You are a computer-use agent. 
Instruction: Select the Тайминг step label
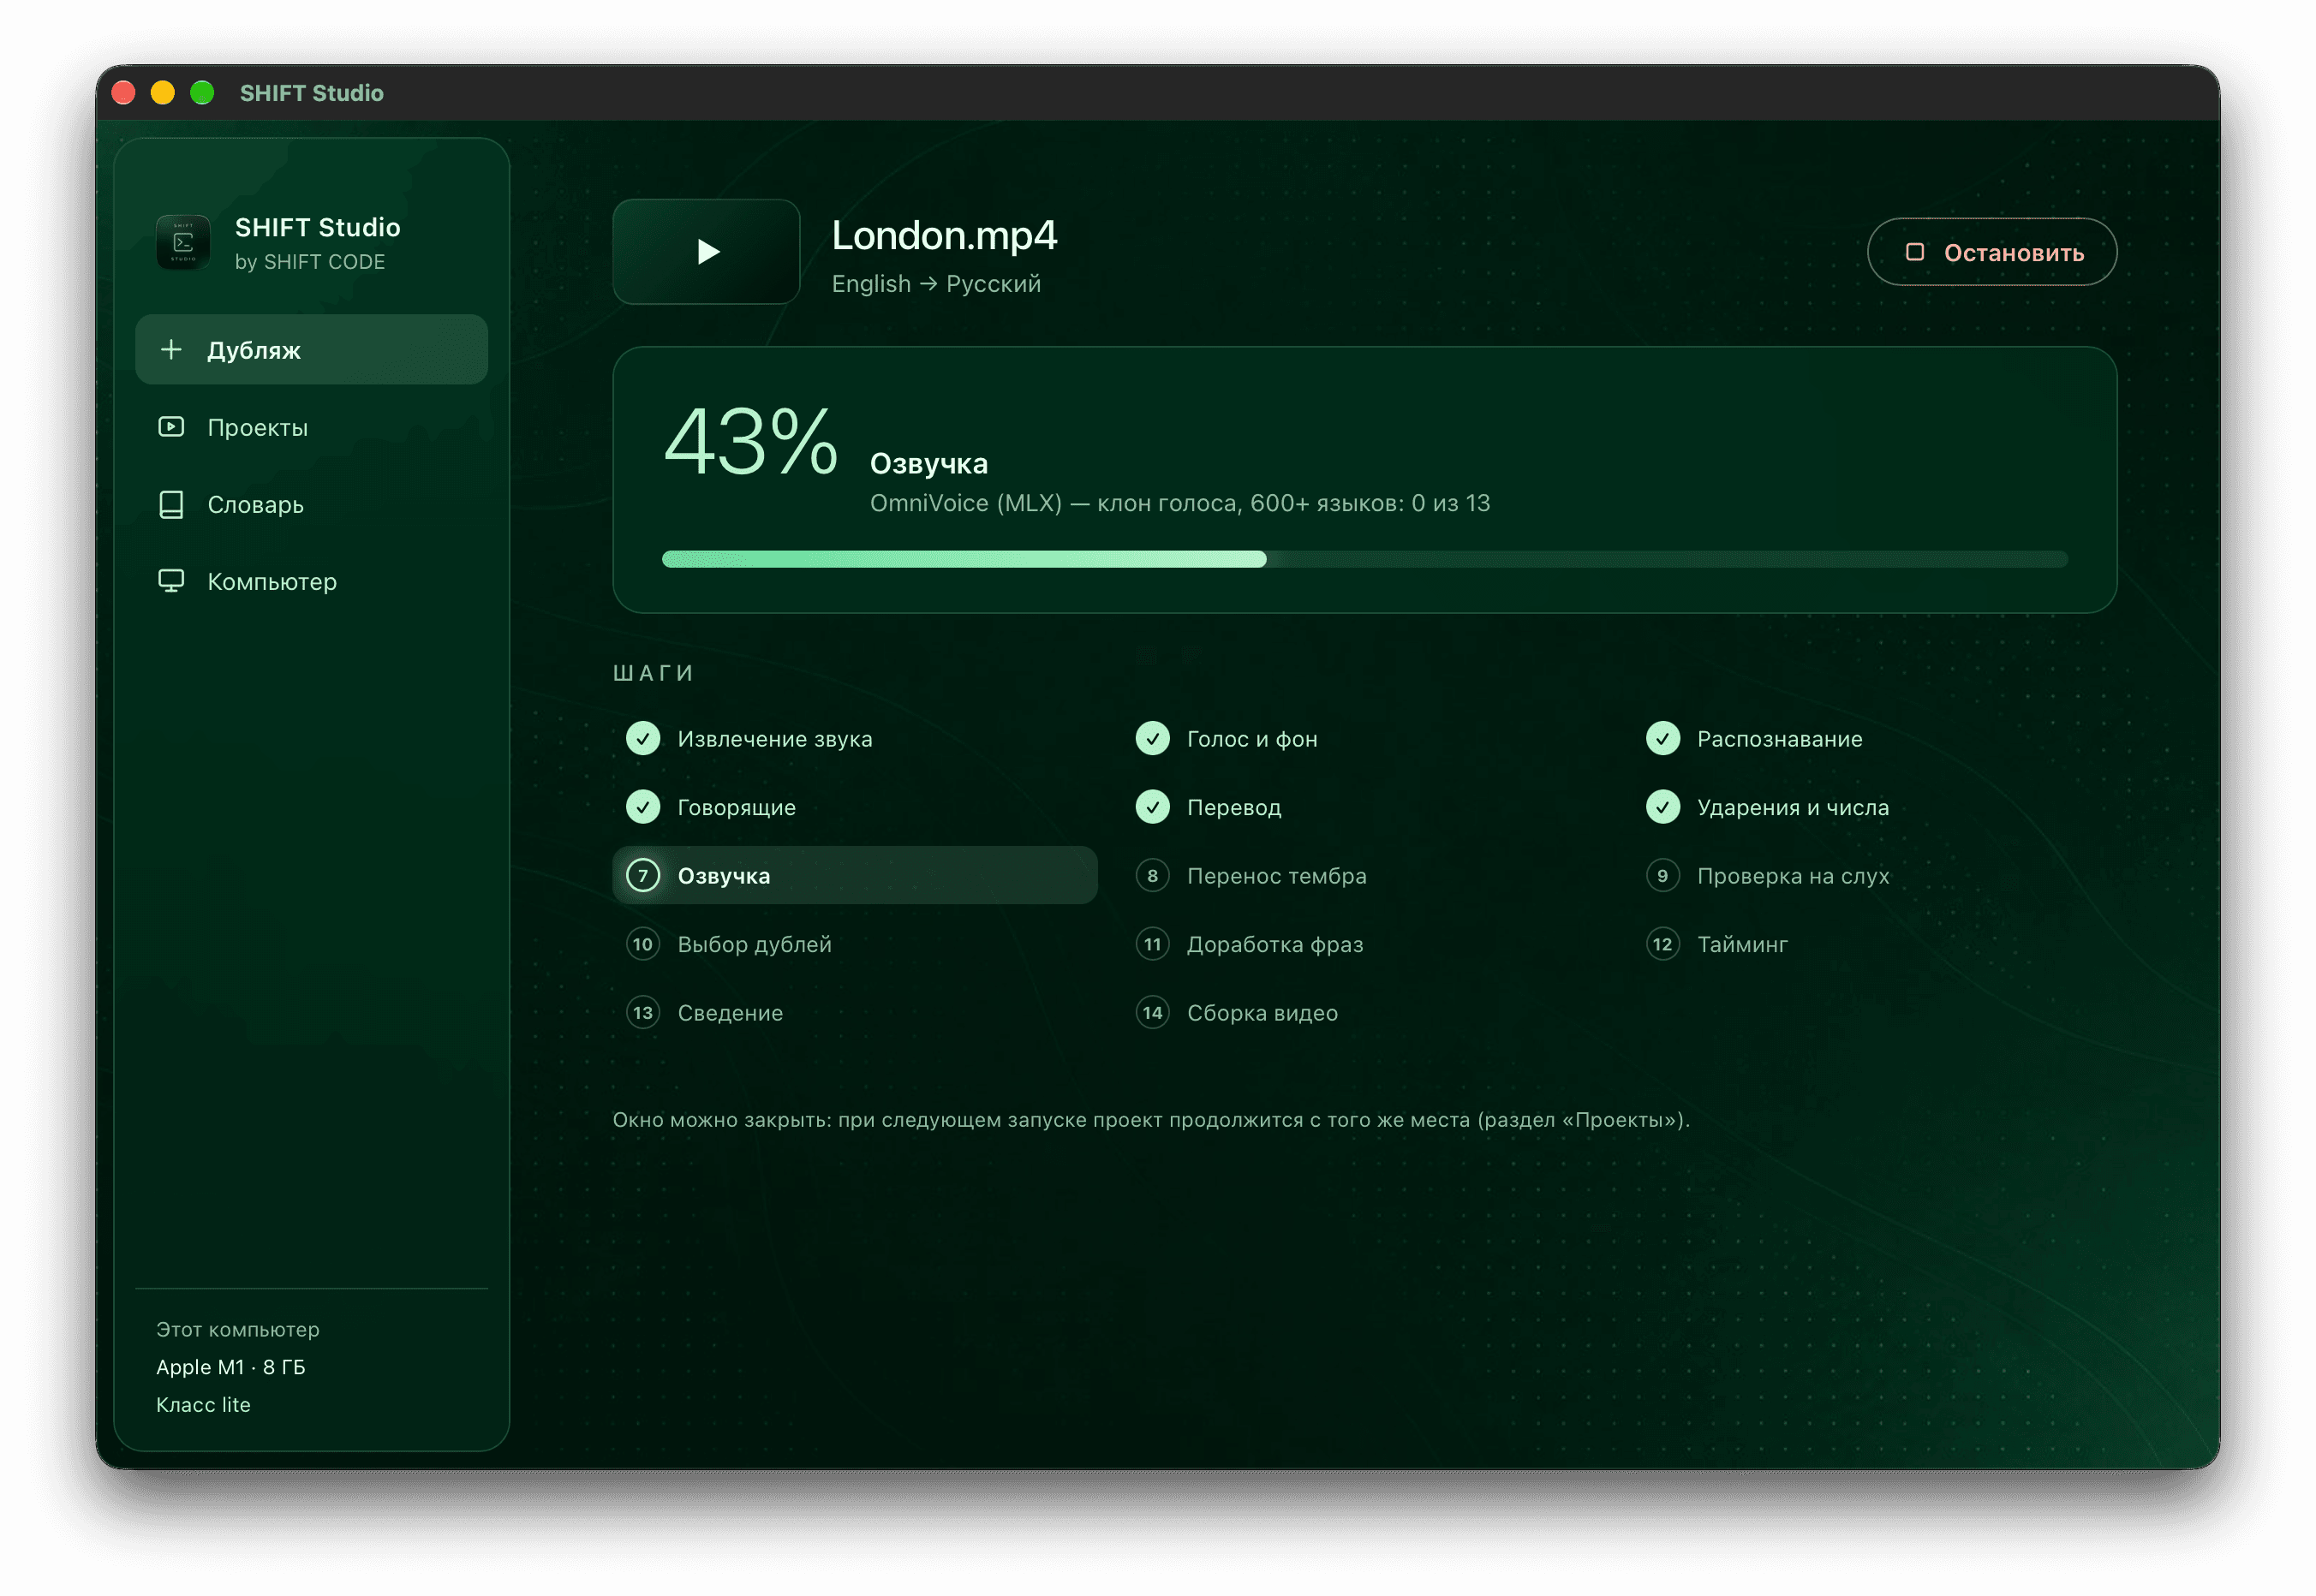coord(1742,945)
